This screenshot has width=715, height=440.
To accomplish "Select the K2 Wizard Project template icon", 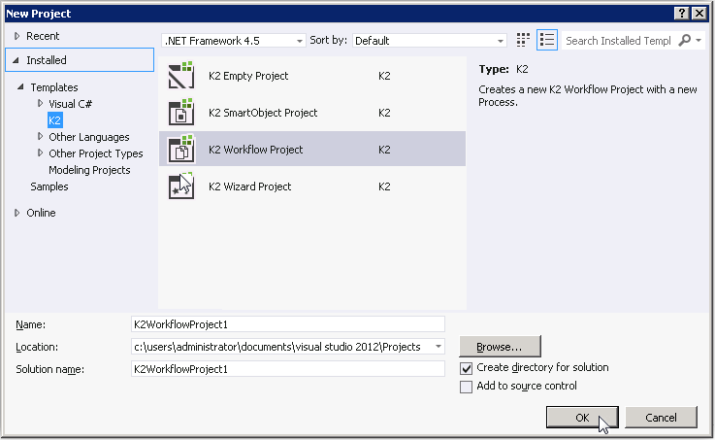I will coord(181,186).
